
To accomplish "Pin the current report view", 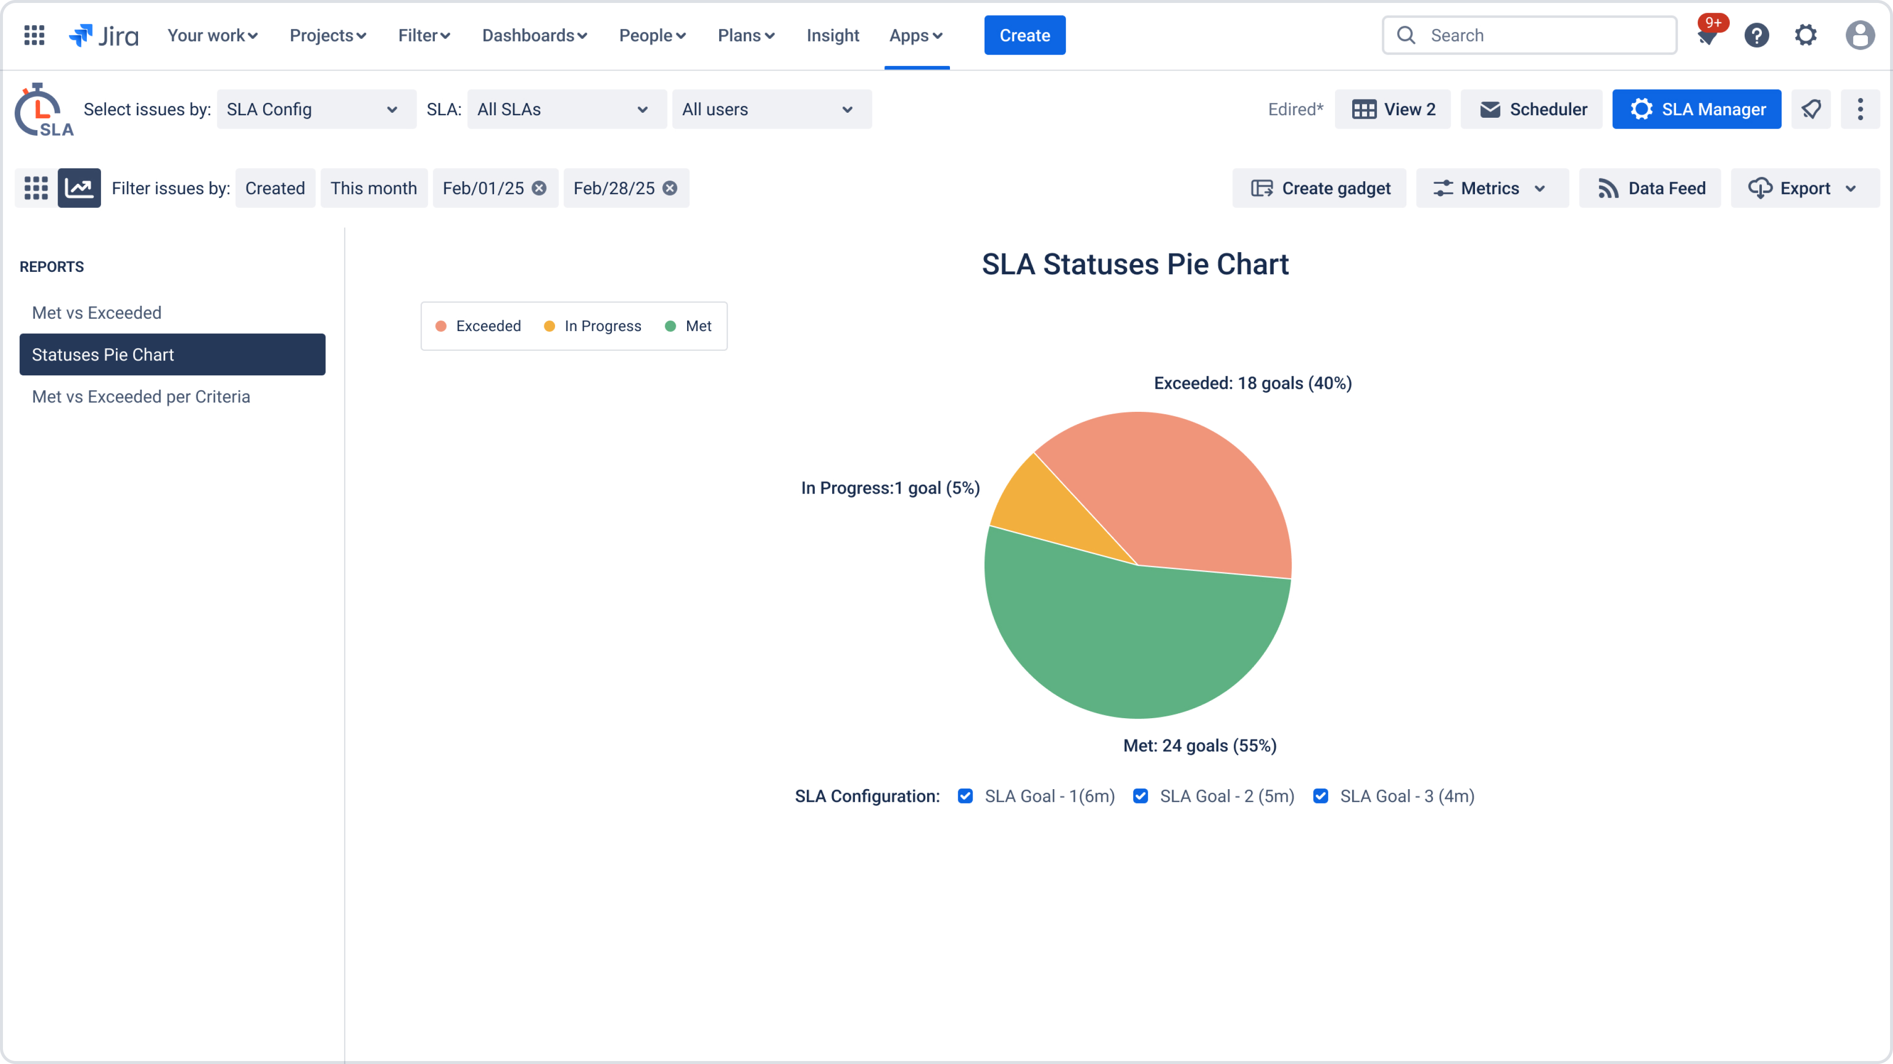I will tap(1811, 109).
